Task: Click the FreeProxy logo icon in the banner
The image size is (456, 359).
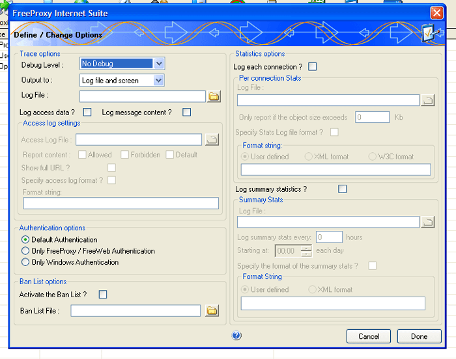Action: click(x=429, y=33)
